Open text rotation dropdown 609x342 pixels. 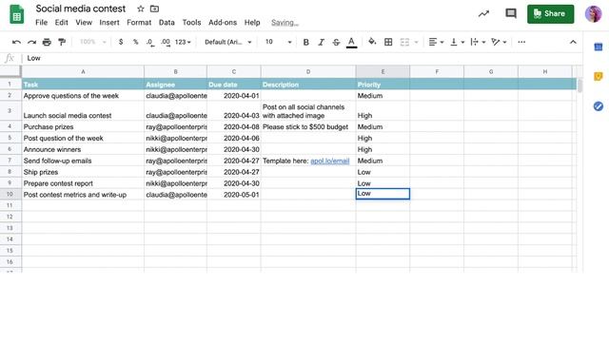(499, 42)
